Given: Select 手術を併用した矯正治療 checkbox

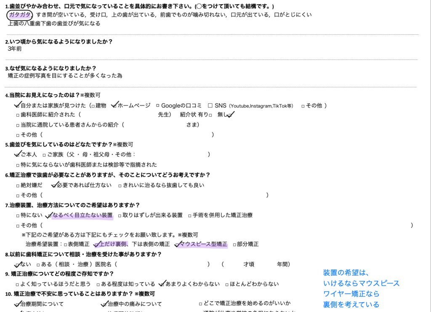Looking at the screenshot, I should coord(190,215).
